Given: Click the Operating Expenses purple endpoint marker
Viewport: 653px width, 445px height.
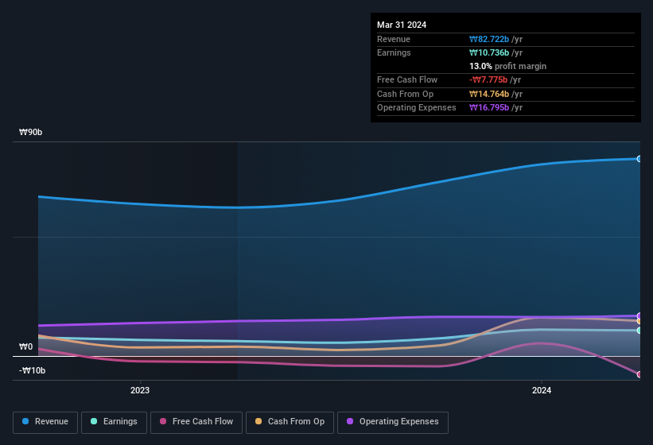Looking at the screenshot, I should tap(639, 315).
